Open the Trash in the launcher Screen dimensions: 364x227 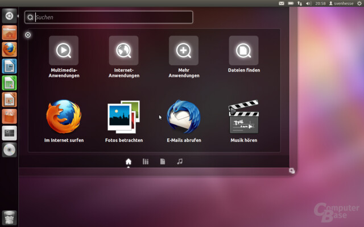click(9, 218)
